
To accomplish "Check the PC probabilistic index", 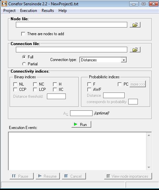I will (x=120, y=84).
